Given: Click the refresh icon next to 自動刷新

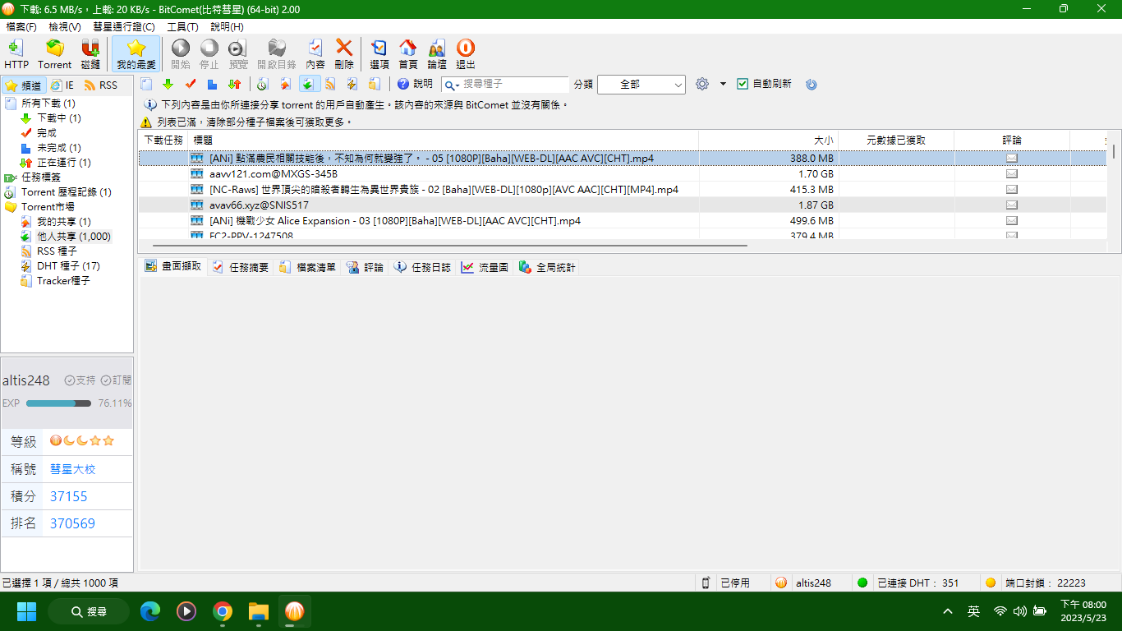Looking at the screenshot, I should [812, 84].
